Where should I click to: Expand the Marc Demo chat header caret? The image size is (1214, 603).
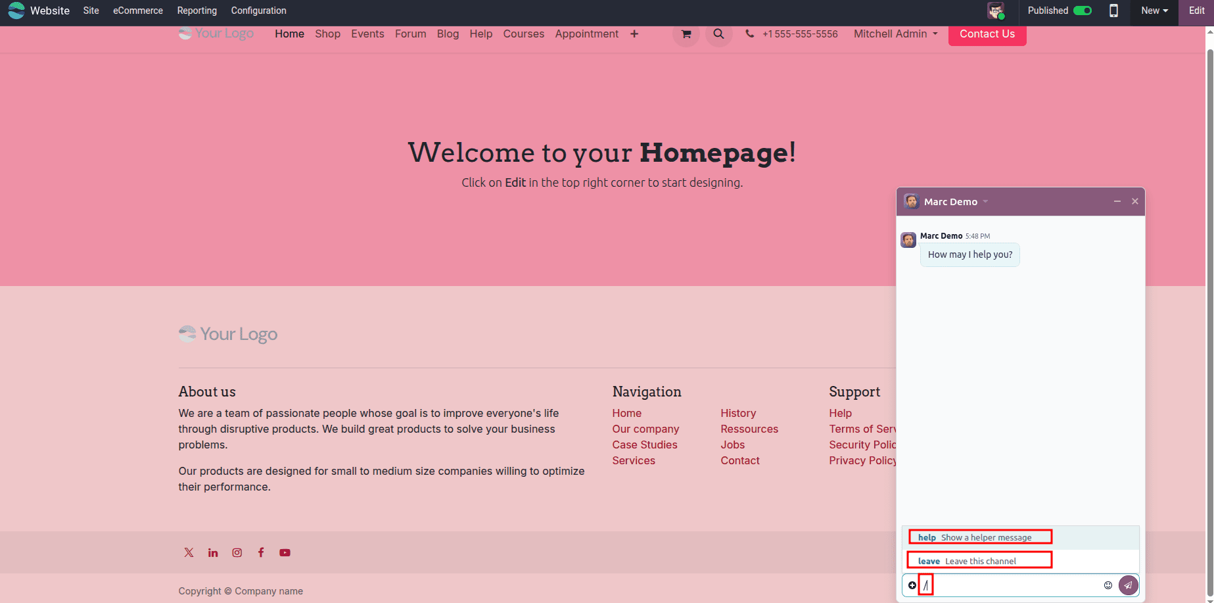985,202
